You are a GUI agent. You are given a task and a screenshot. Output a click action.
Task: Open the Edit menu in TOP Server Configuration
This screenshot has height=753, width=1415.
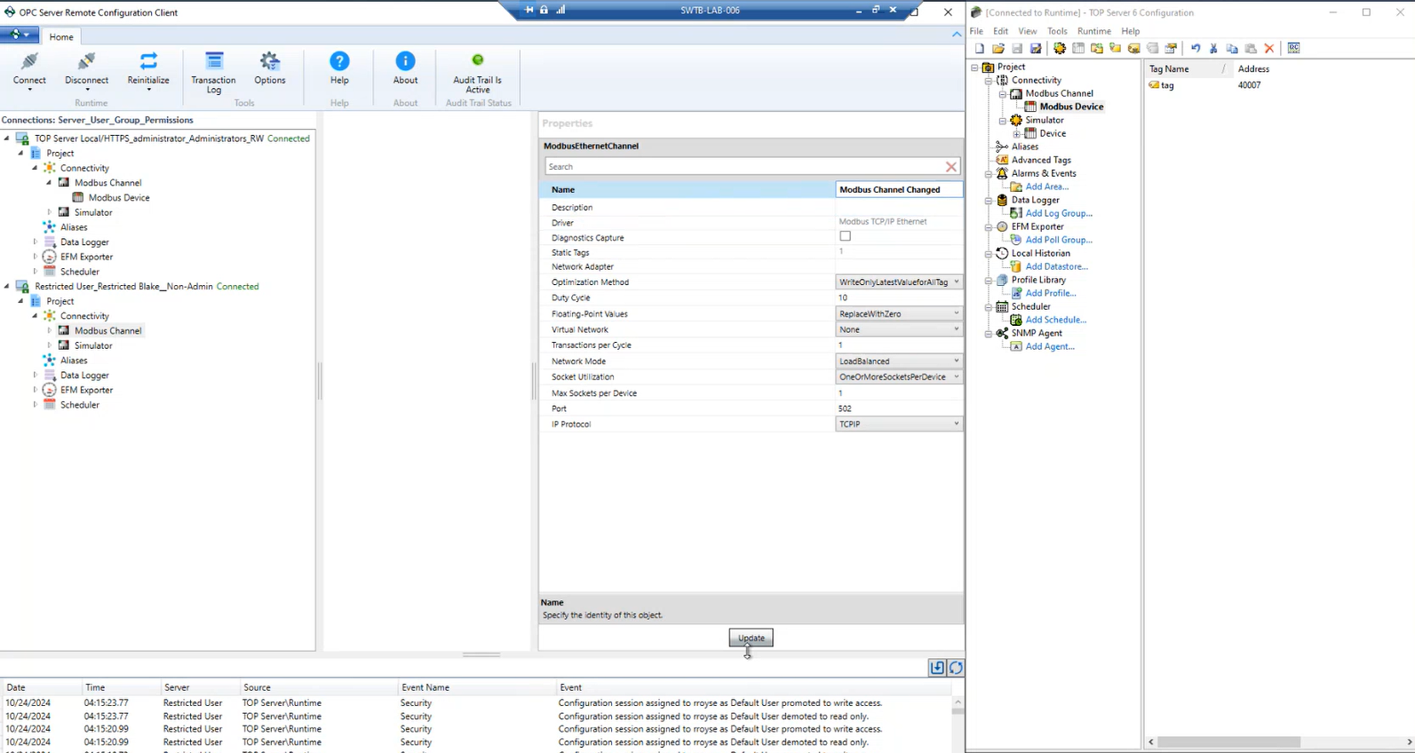click(1000, 31)
